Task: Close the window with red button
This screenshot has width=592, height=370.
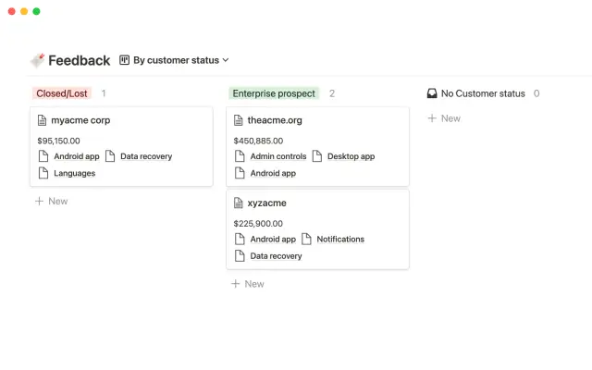Action: [x=12, y=11]
